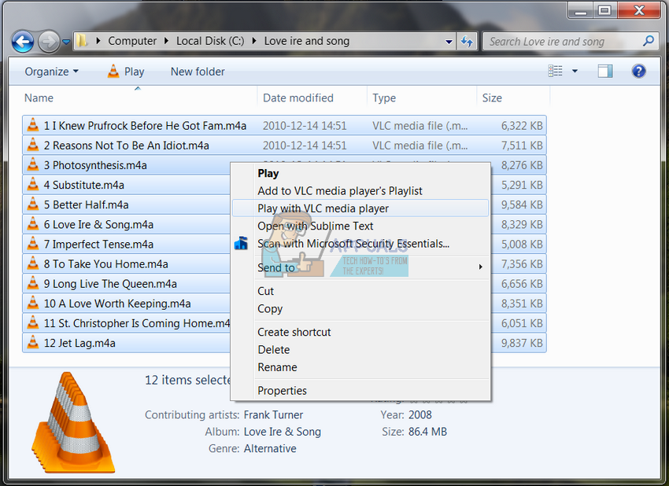Click VLC icon of 4 Substitute.m4a

pyautogui.click(x=33, y=185)
